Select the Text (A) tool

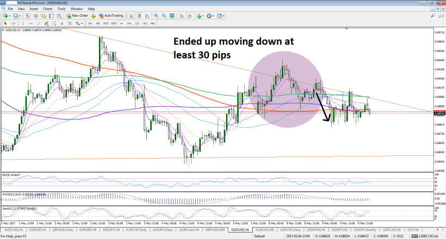pyautogui.click(x=62, y=23)
